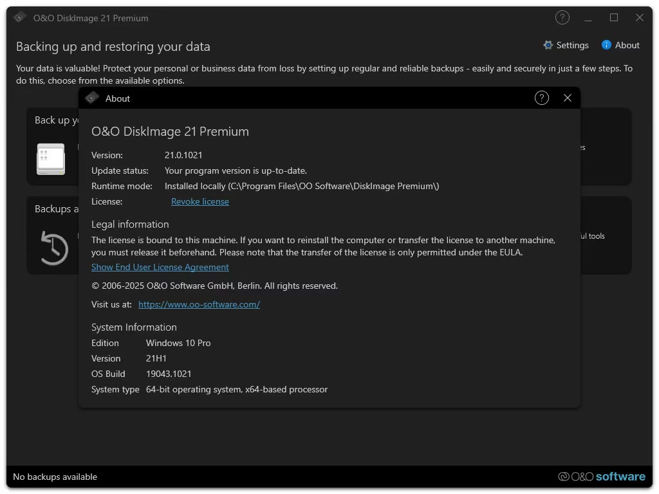The height and width of the screenshot is (494, 659).
Task: Click the O&O DiskImage app icon in title bar
Action: [19, 17]
